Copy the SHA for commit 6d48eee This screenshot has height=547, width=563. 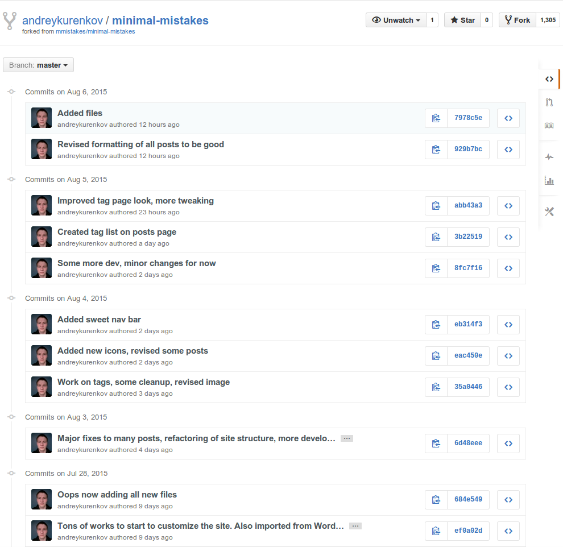[x=436, y=444]
